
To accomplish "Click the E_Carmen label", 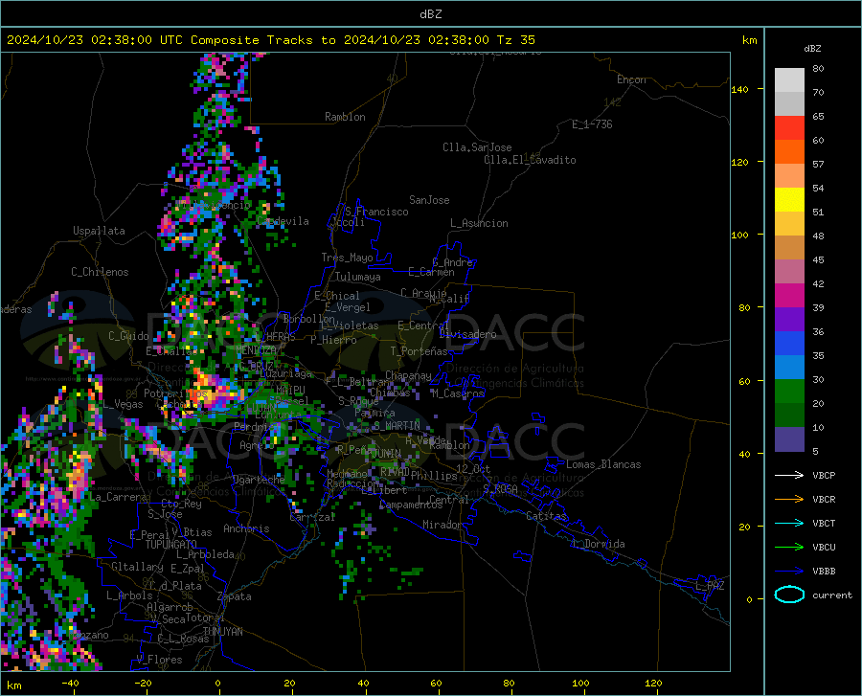I will click(x=431, y=272).
